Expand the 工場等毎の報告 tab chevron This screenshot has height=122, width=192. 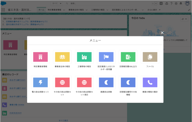(107, 10)
